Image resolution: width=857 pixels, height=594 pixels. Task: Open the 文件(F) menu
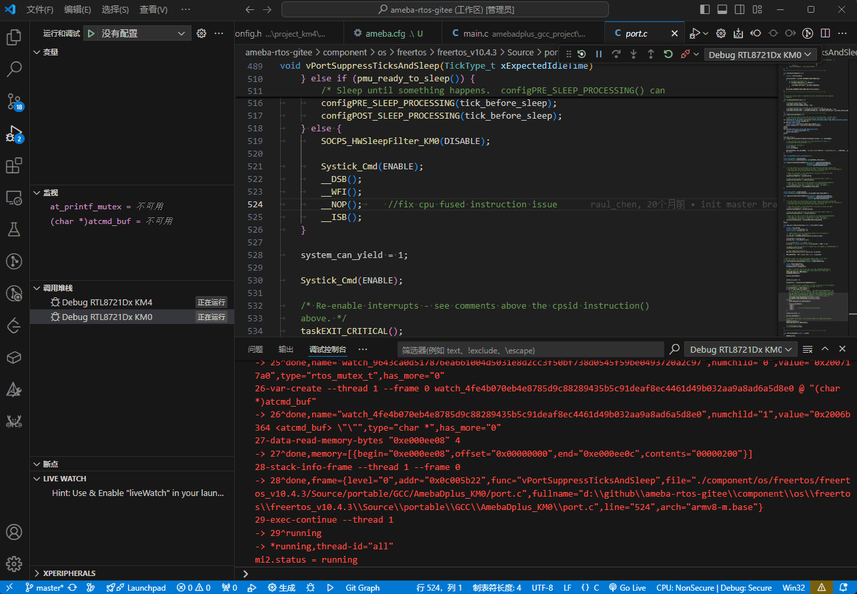tap(40, 10)
